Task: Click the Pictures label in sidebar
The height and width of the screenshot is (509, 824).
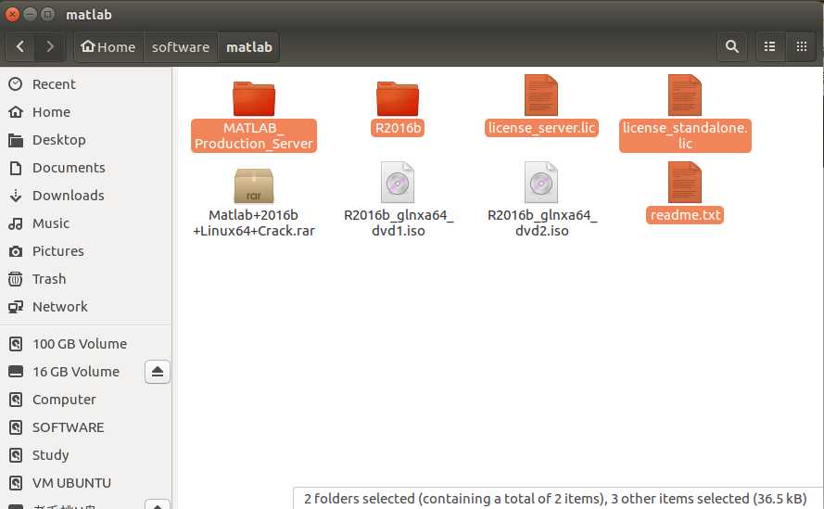Action: [58, 251]
